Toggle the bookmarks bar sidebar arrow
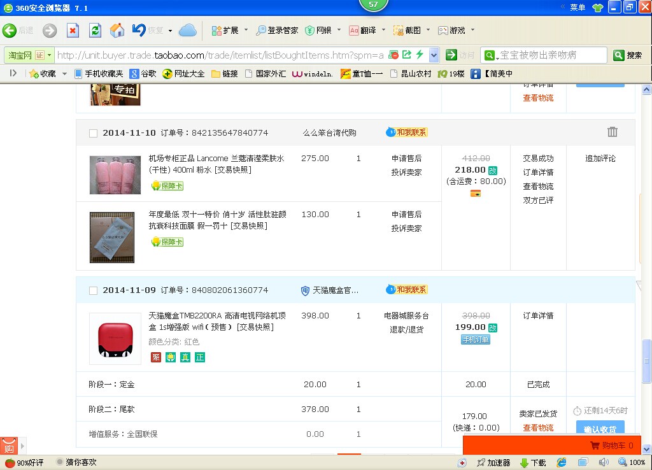The width and height of the screenshot is (652, 470). pyautogui.click(x=13, y=73)
